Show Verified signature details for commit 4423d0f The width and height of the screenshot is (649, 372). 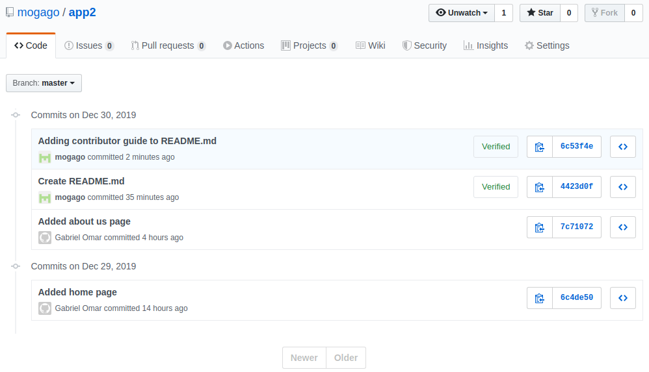pos(496,187)
